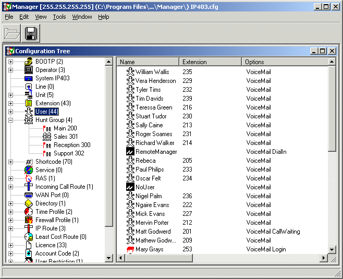
Task: Select the Support 302 hunt group
Action: (69, 153)
